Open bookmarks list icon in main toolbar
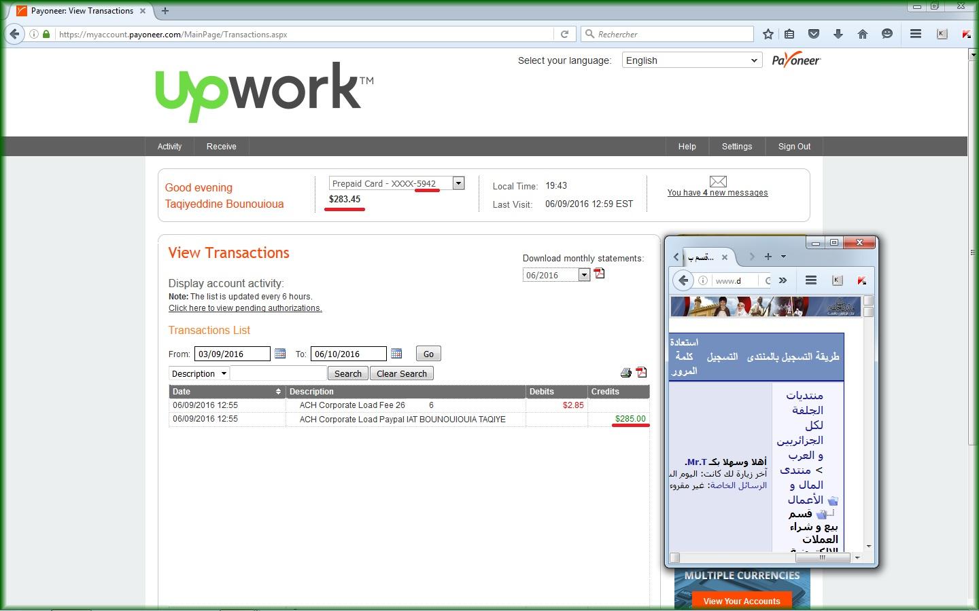 [789, 34]
